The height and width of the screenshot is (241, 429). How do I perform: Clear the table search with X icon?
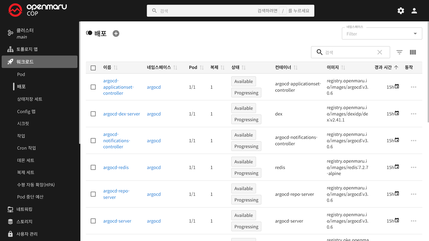[x=379, y=52]
